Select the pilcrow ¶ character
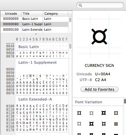126x135 pixels. pos(37,79)
